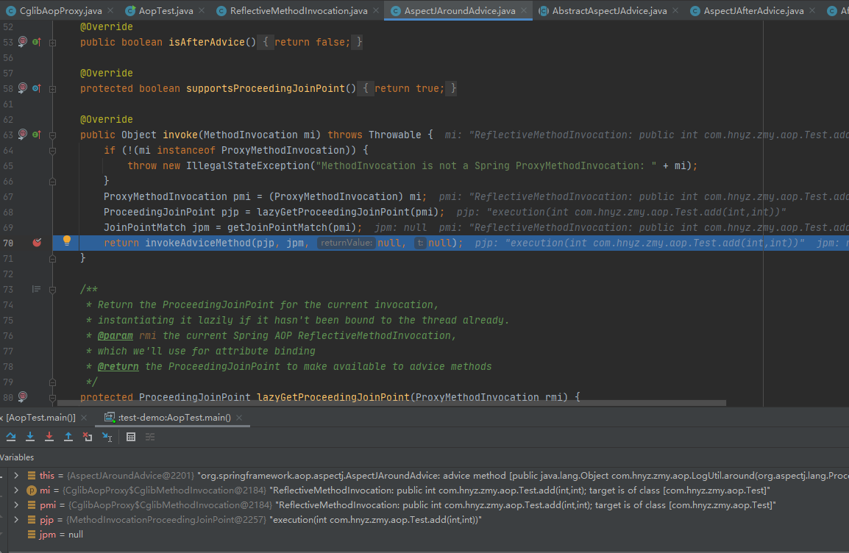Expand folded supportsProceedingJoinPoint at line 58
Viewport: 849px width, 553px height.
tap(52, 89)
